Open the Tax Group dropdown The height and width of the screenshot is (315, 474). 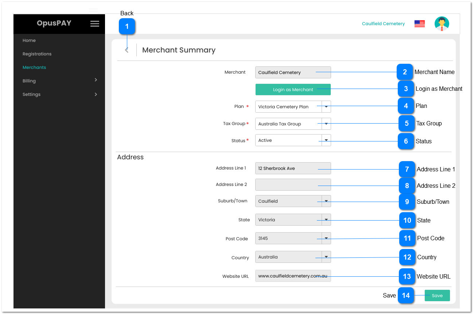[326, 124]
